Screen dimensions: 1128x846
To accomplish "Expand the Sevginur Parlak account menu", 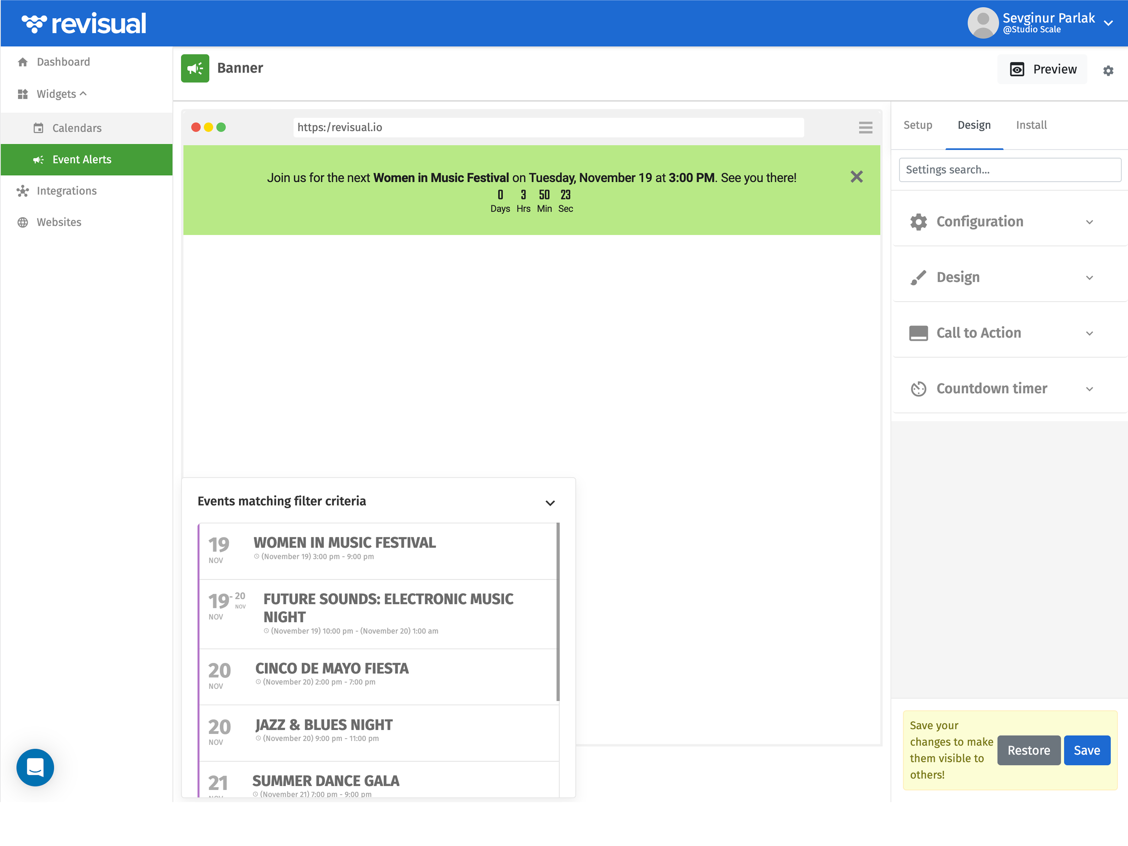I will pyautogui.click(x=1108, y=24).
